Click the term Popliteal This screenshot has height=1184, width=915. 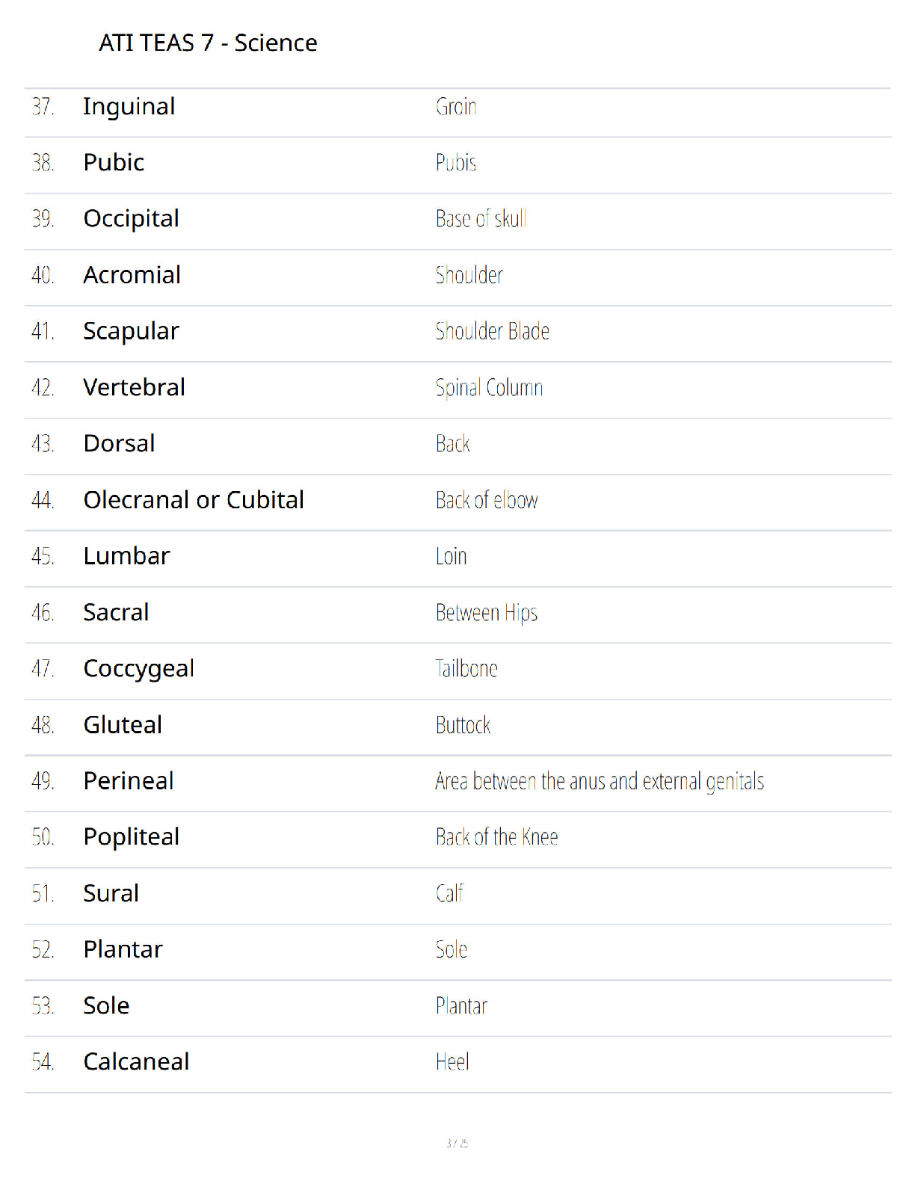pyautogui.click(x=132, y=837)
